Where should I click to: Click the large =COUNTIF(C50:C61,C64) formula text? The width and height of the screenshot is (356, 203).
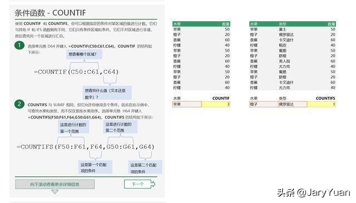coord(76,72)
